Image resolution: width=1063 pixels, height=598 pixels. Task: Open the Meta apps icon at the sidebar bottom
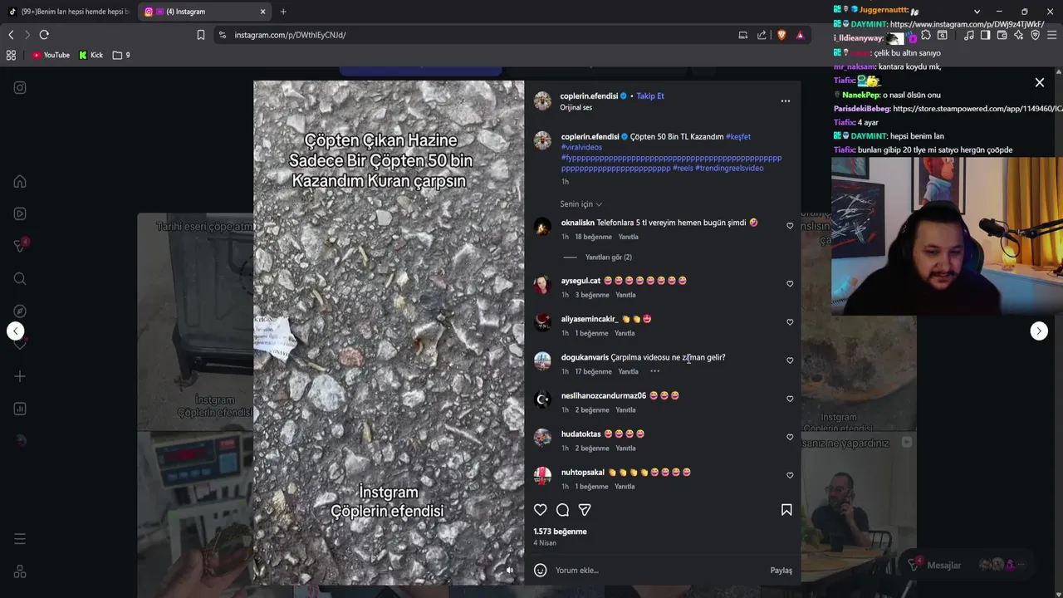pyautogui.click(x=20, y=571)
